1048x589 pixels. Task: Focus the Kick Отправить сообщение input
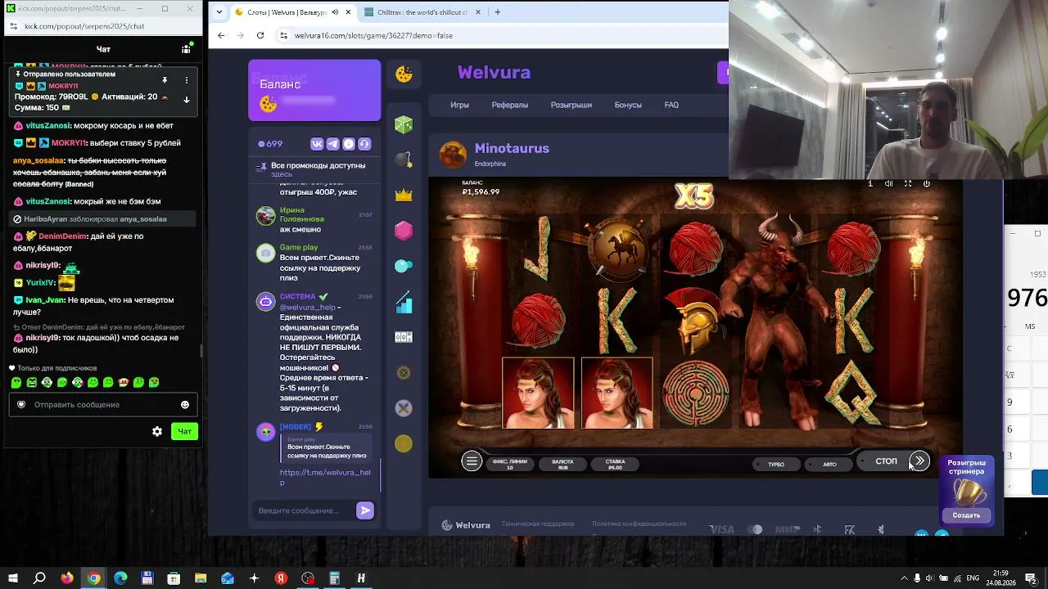pos(103,404)
